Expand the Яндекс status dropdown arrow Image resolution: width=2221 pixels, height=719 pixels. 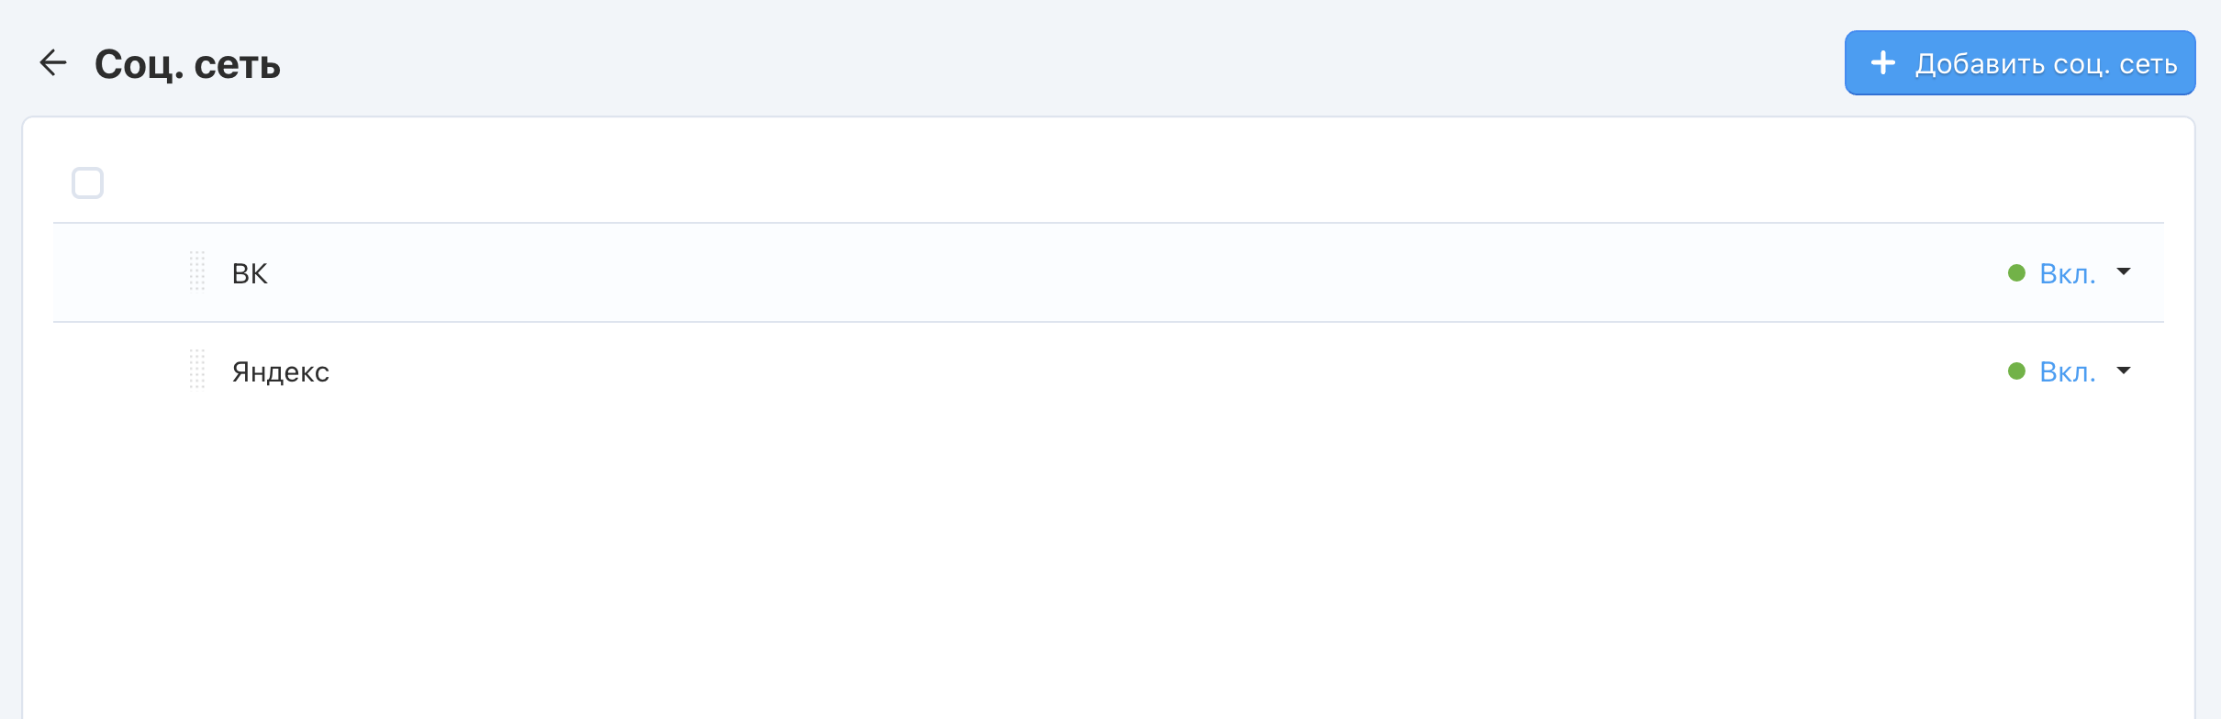(2124, 371)
